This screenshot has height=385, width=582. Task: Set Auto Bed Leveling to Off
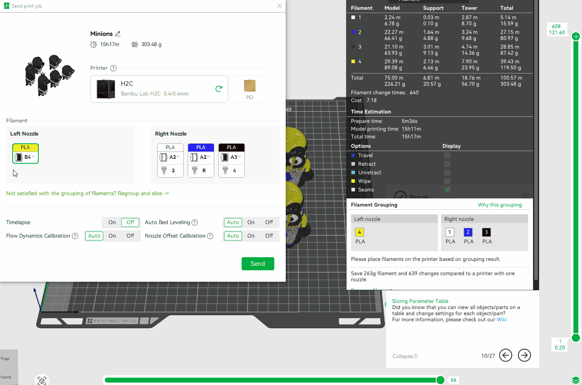tap(269, 223)
